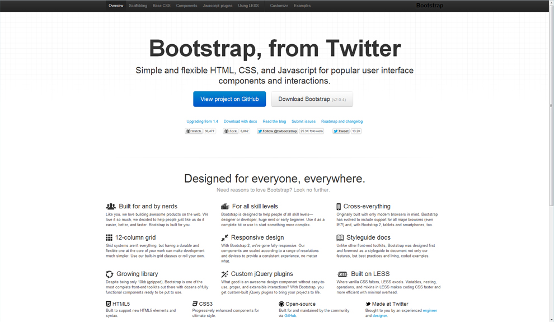Open the Using LESS nav item
Screen dimensions: 554x322
click(x=248, y=6)
